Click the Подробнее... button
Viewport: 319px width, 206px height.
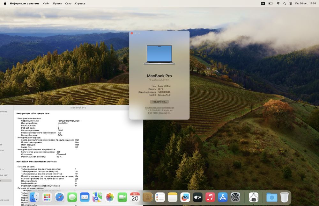(x=159, y=102)
